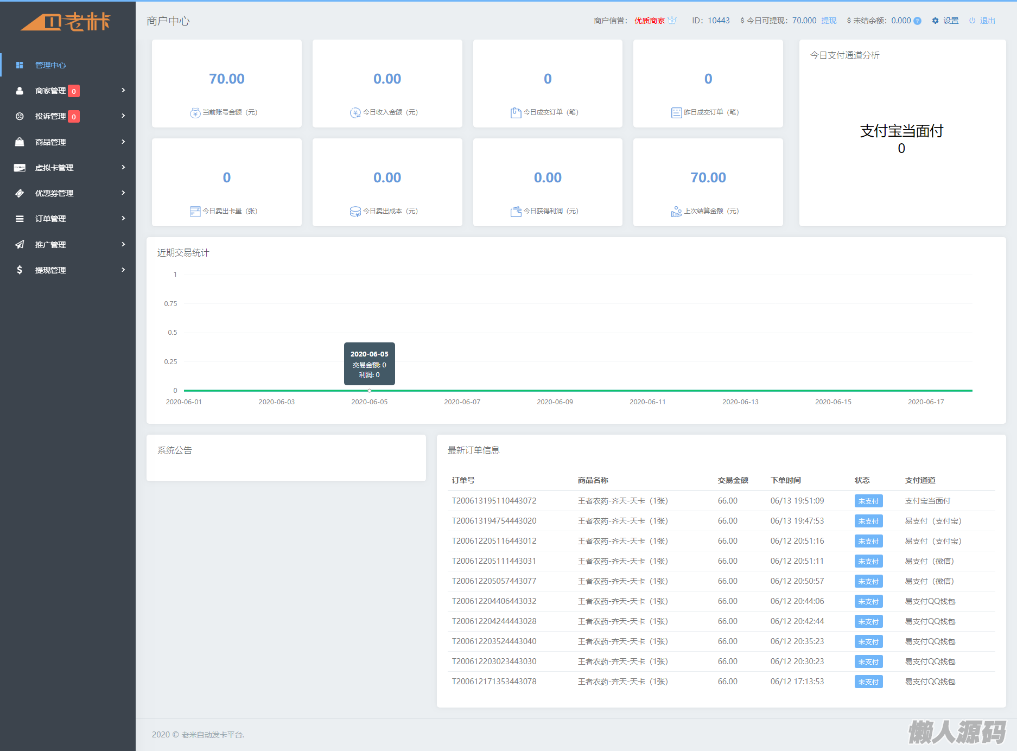
Task: Click the 管理中心 dashboard grid icon
Action: [x=20, y=65]
